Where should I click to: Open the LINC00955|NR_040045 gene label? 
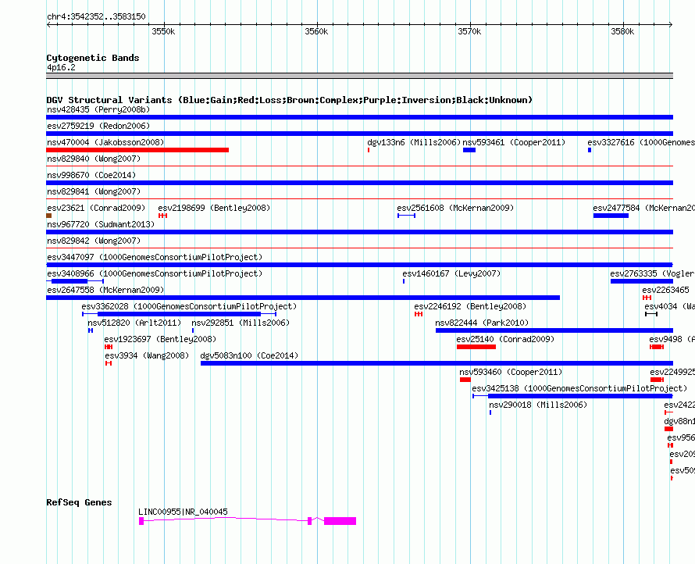(183, 512)
